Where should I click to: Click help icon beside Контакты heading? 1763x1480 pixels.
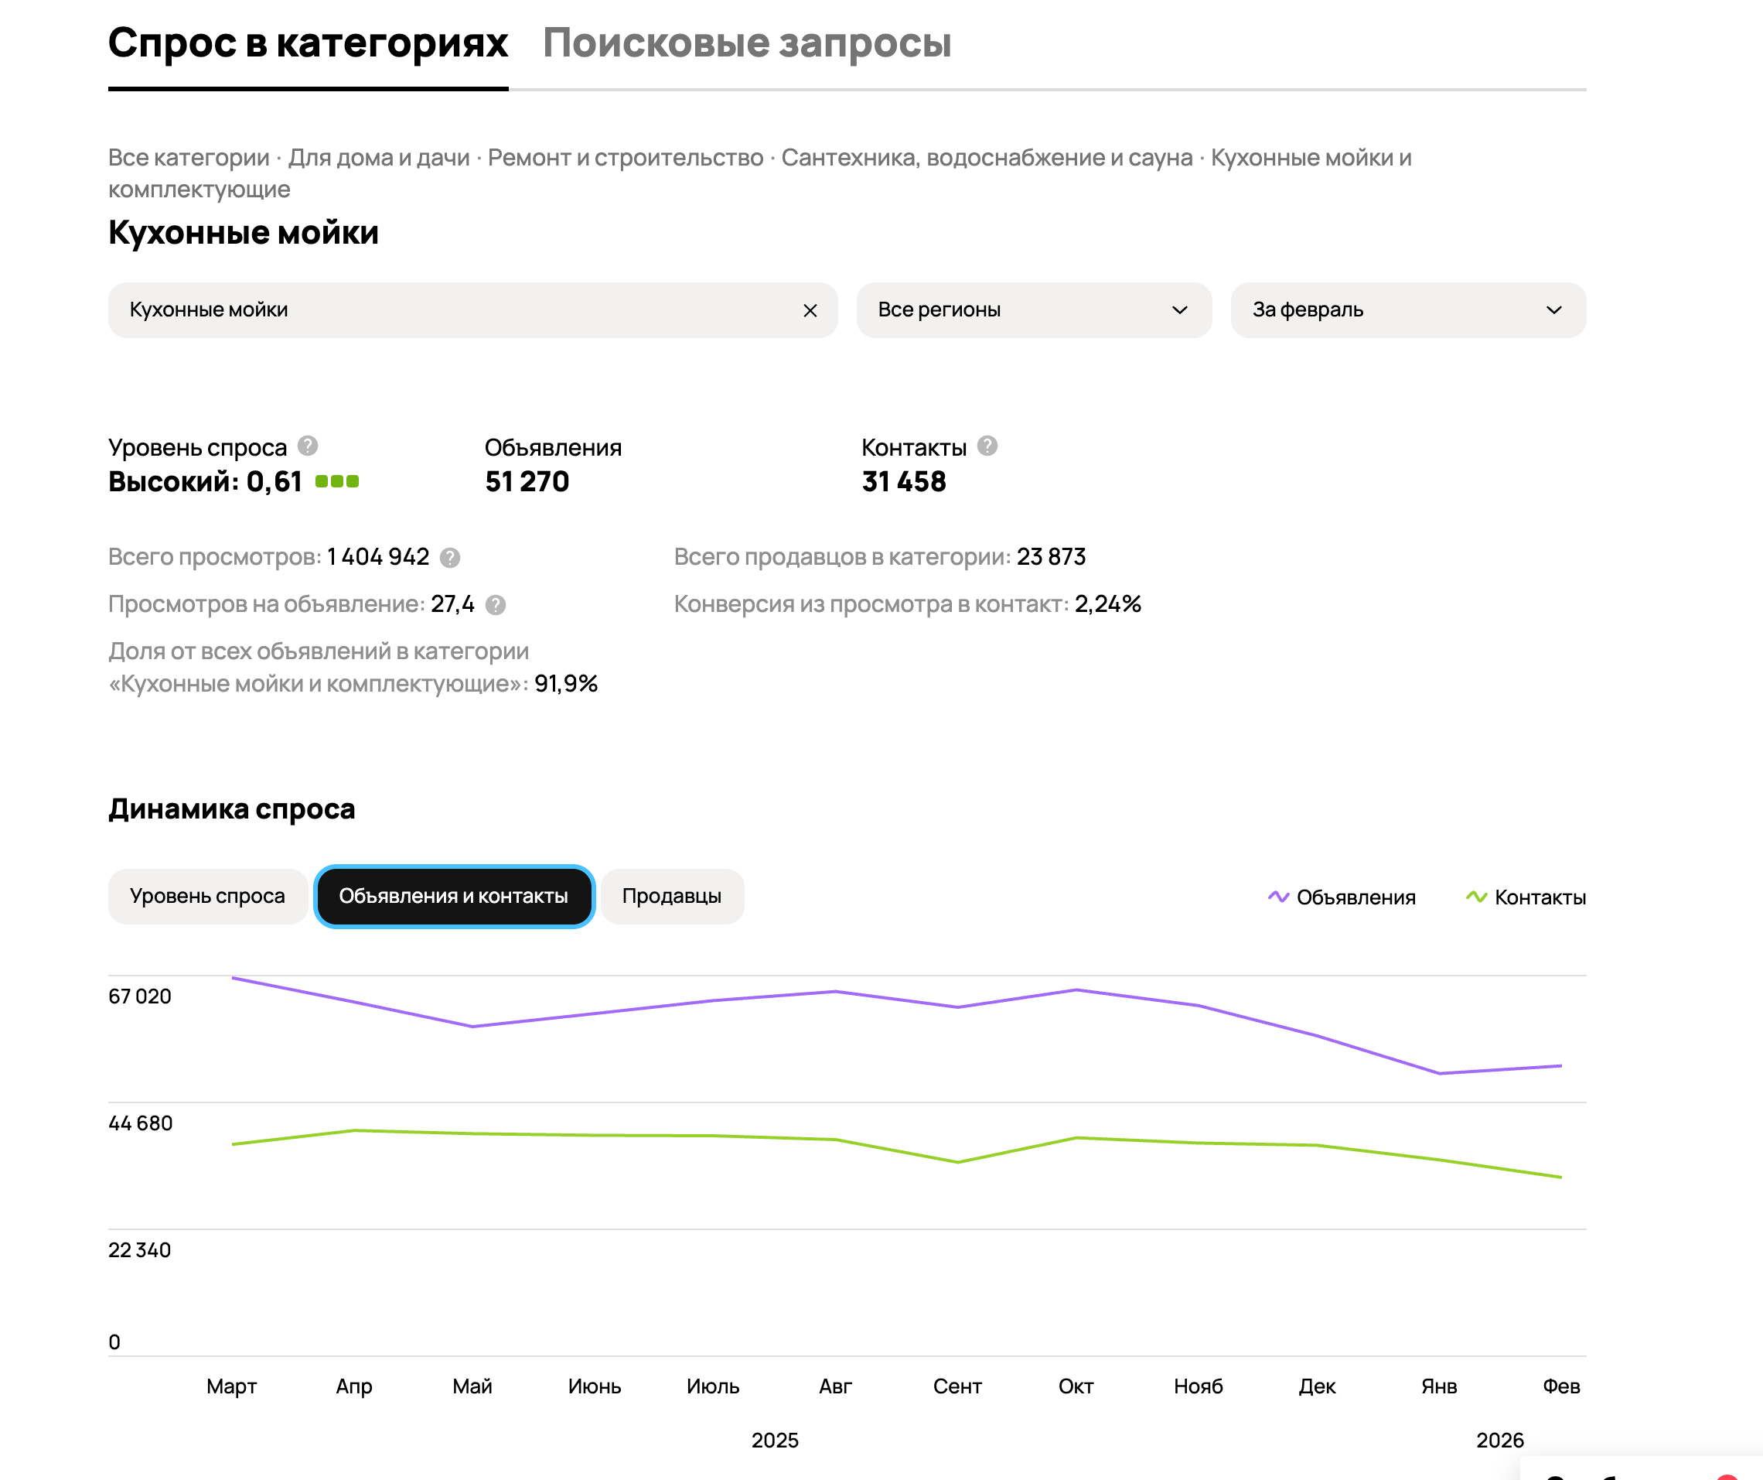(987, 446)
